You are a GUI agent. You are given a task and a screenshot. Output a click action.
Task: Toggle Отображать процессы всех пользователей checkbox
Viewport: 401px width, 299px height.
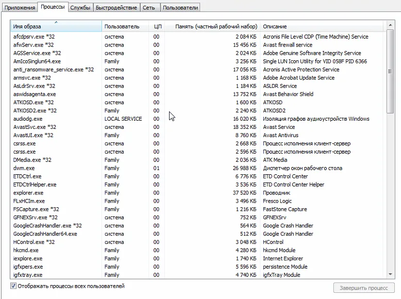13,286
